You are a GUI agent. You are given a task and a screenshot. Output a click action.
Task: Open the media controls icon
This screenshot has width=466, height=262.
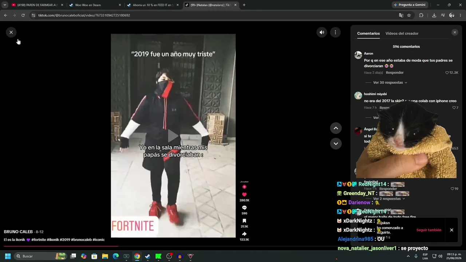(443, 15)
